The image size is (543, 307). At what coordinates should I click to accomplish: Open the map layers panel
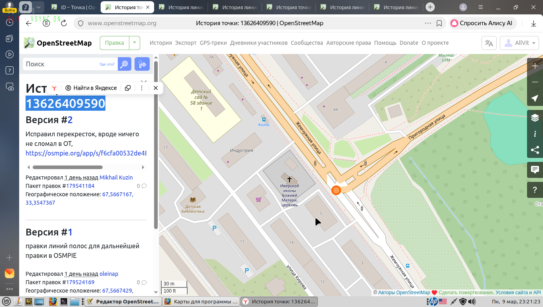click(x=535, y=118)
